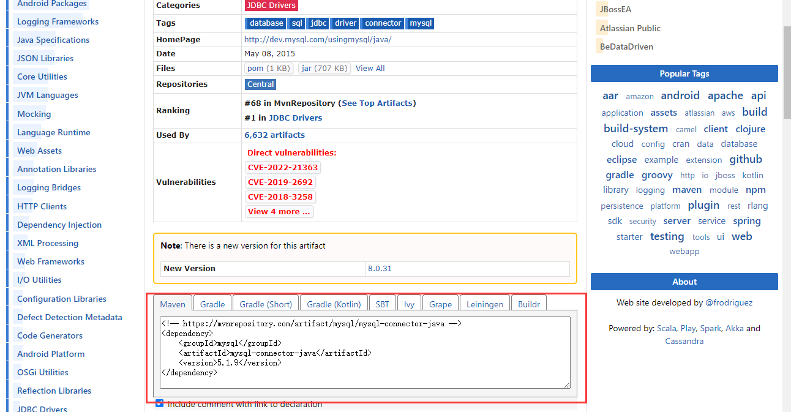Image resolution: width=791 pixels, height=412 pixels.
Task: Click the Scala link in About
Action: tap(668, 328)
